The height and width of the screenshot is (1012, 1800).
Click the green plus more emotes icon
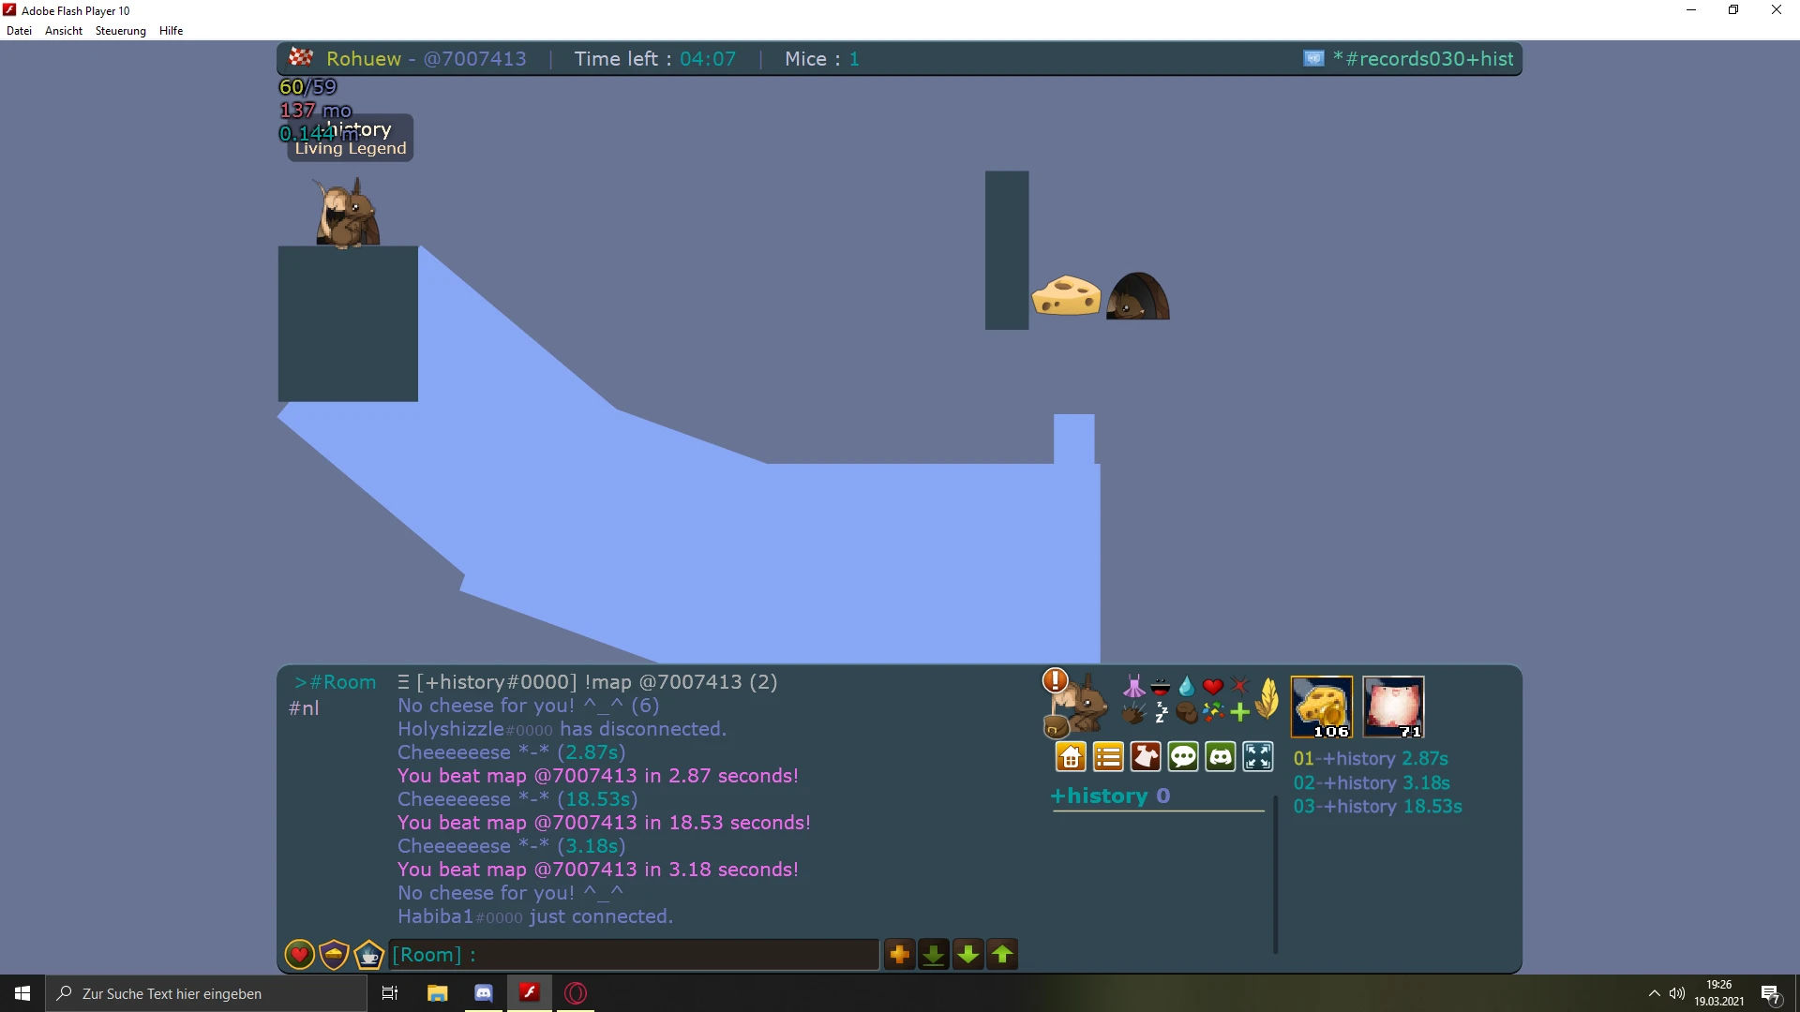[1239, 713]
